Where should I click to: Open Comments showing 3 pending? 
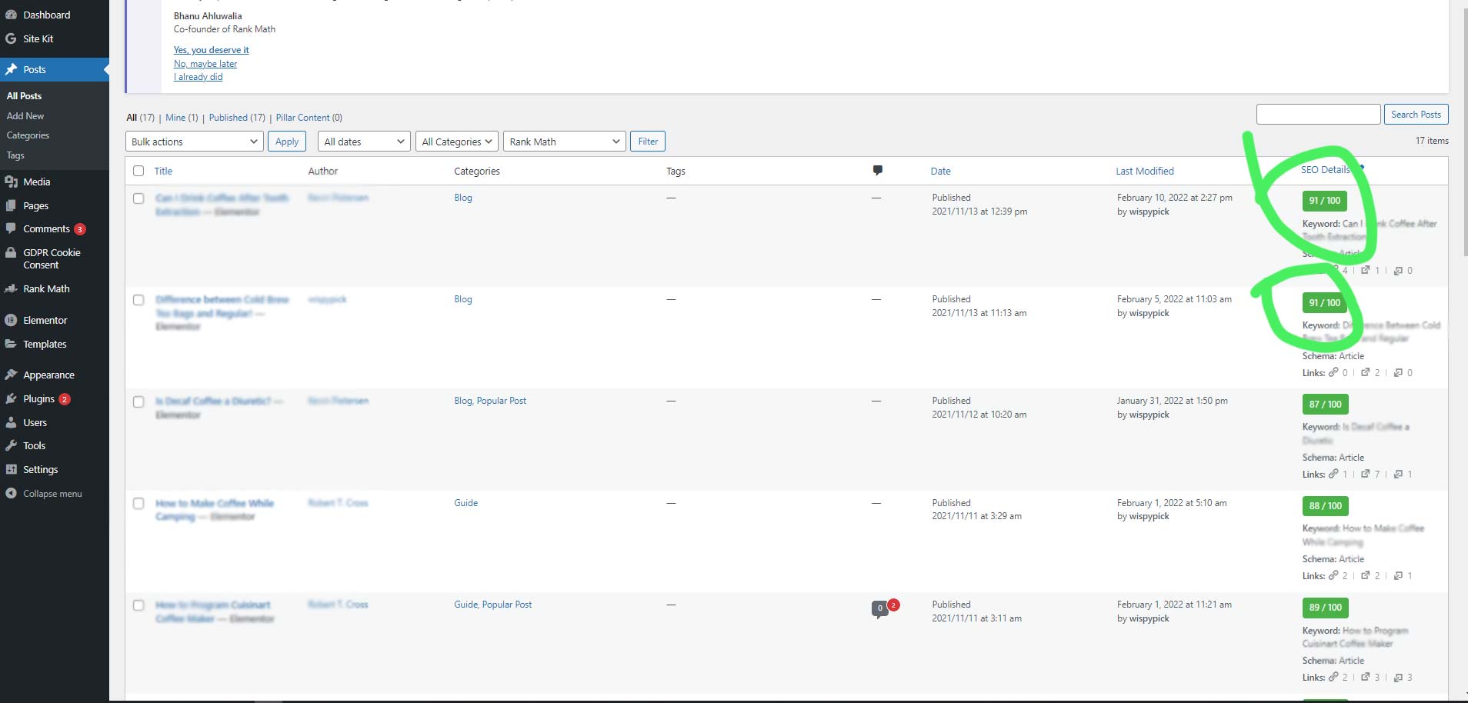[x=46, y=228]
